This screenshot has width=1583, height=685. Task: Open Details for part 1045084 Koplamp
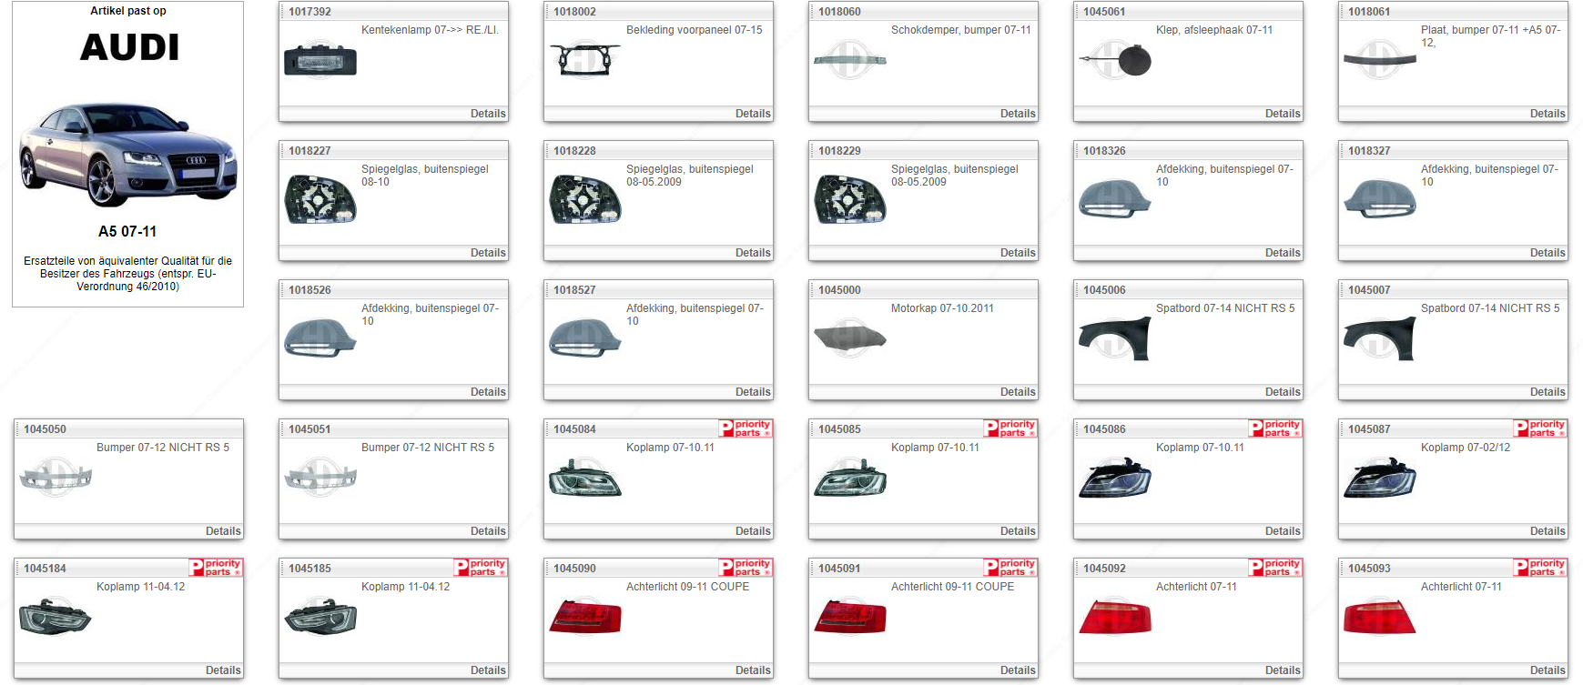[x=753, y=531]
